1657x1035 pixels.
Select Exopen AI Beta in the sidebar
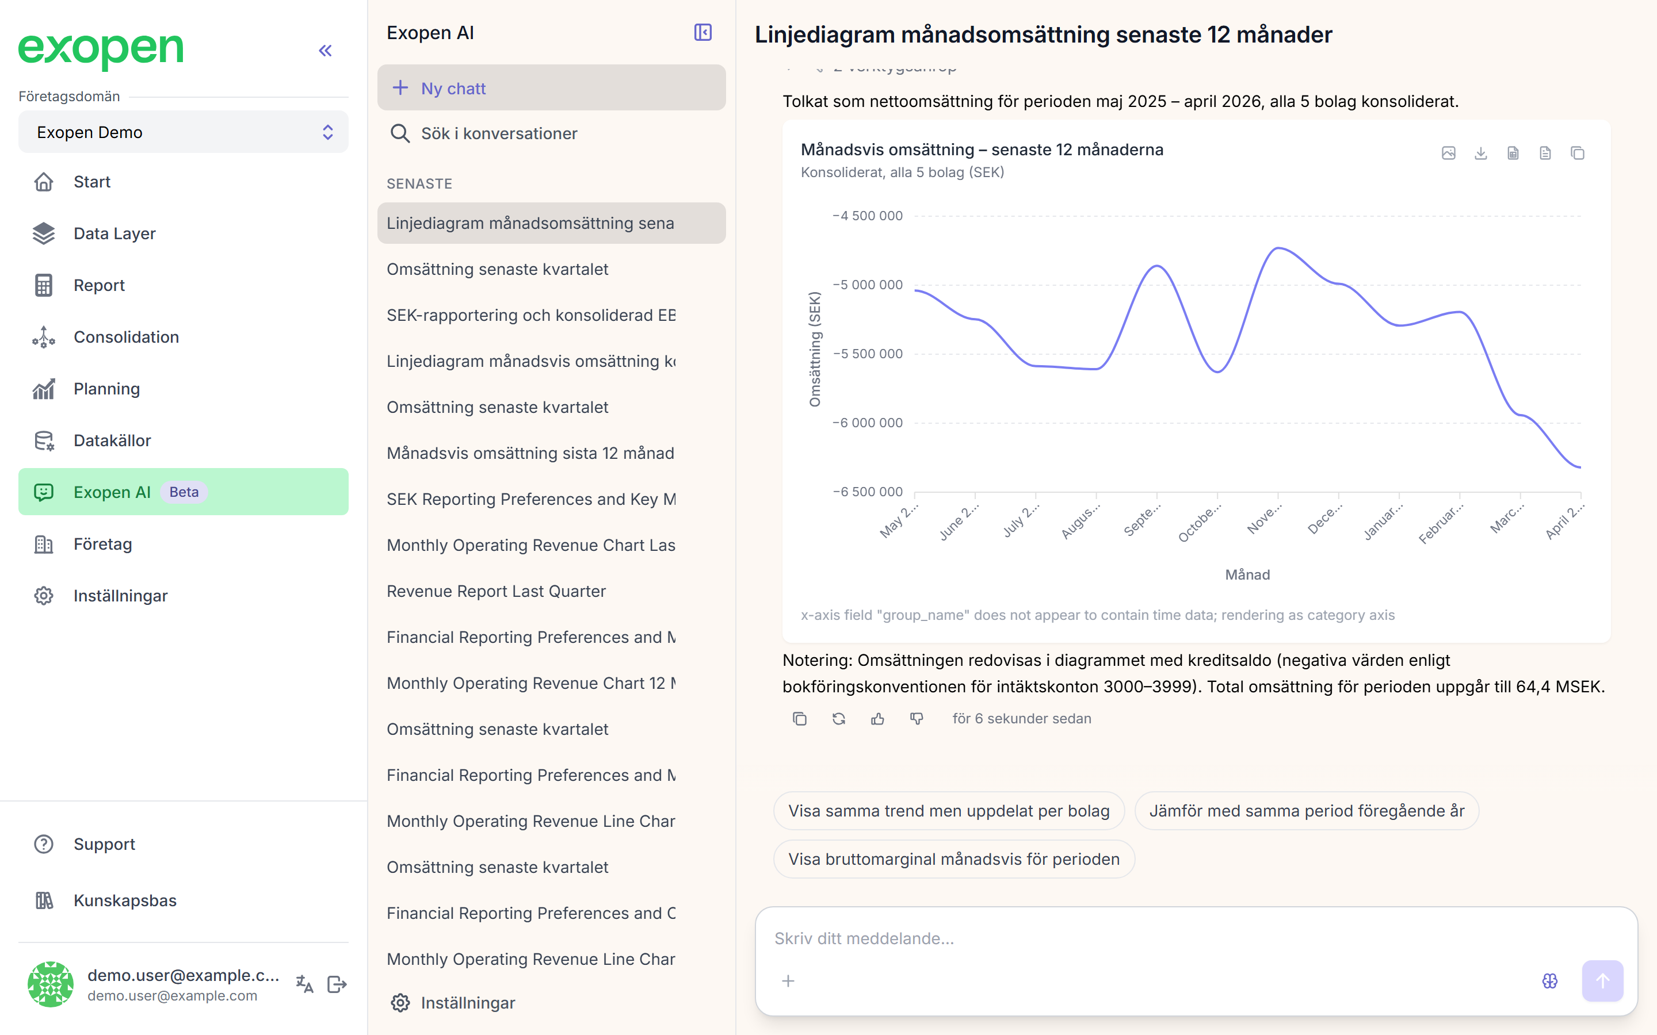(184, 492)
